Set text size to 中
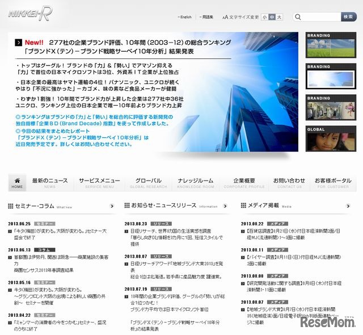The image size is (363, 335). coord(272,17)
